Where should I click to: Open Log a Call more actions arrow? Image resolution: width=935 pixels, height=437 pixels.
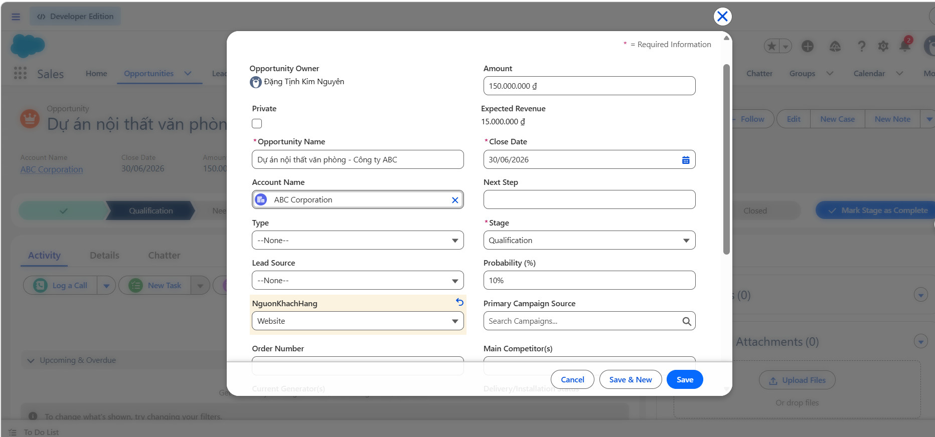106,286
